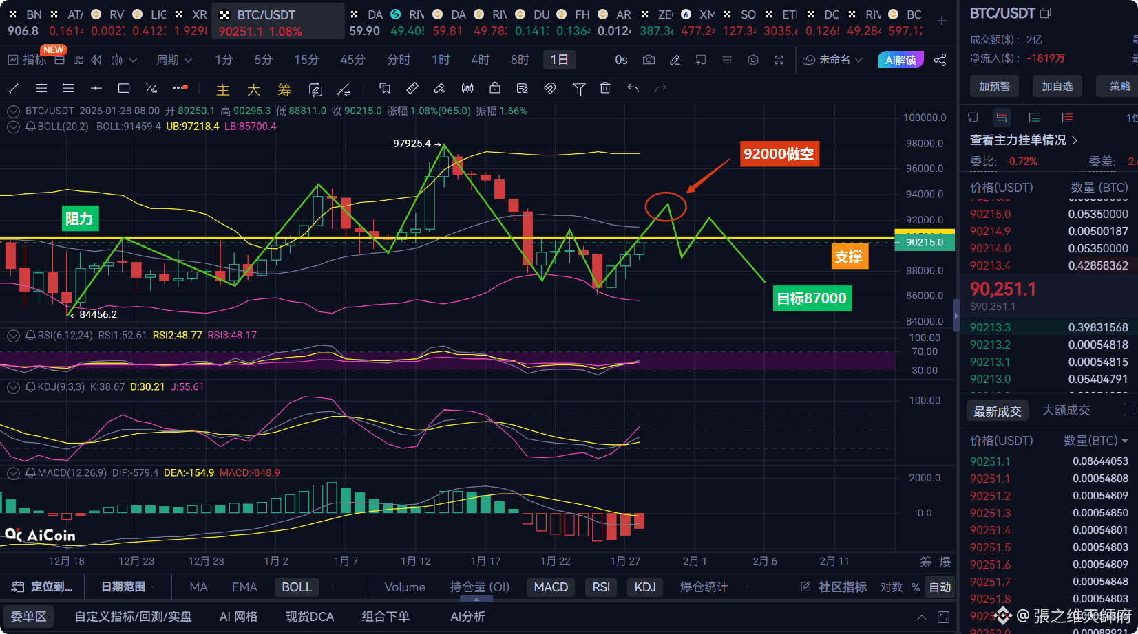
Task: Collapse the BTC/USDT price info row
Action: click(x=13, y=111)
